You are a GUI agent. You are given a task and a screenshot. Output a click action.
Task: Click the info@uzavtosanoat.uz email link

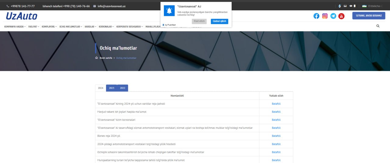click(x=112, y=6)
